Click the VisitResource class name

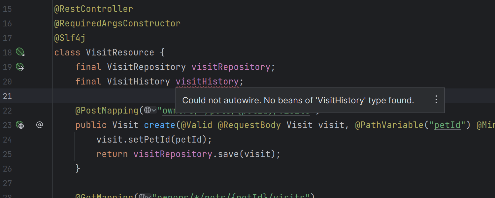[120, 52]
